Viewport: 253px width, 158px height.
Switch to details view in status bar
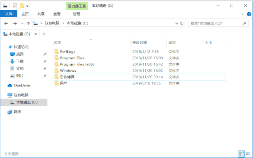click(x=242, y=154)
